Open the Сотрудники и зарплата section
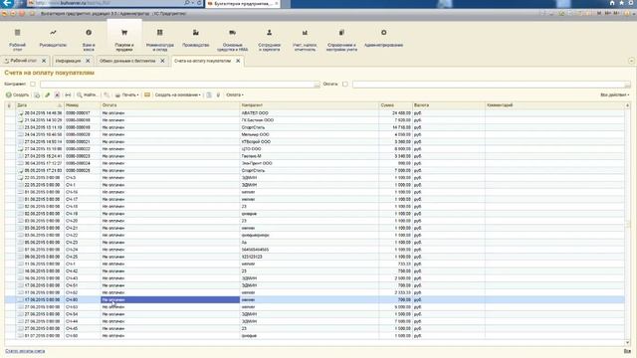The image size is (637, 358). pos(269,40)
